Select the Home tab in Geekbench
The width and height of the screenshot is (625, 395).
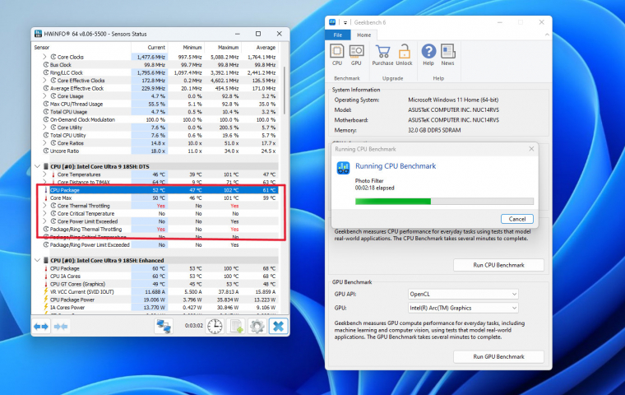click(x=363, y=35)
